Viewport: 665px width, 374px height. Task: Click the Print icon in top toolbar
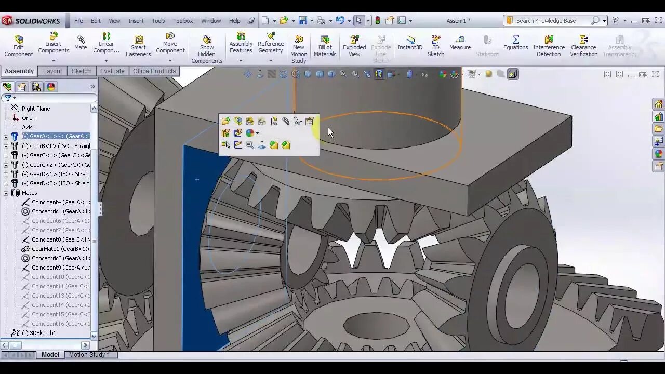321,21
